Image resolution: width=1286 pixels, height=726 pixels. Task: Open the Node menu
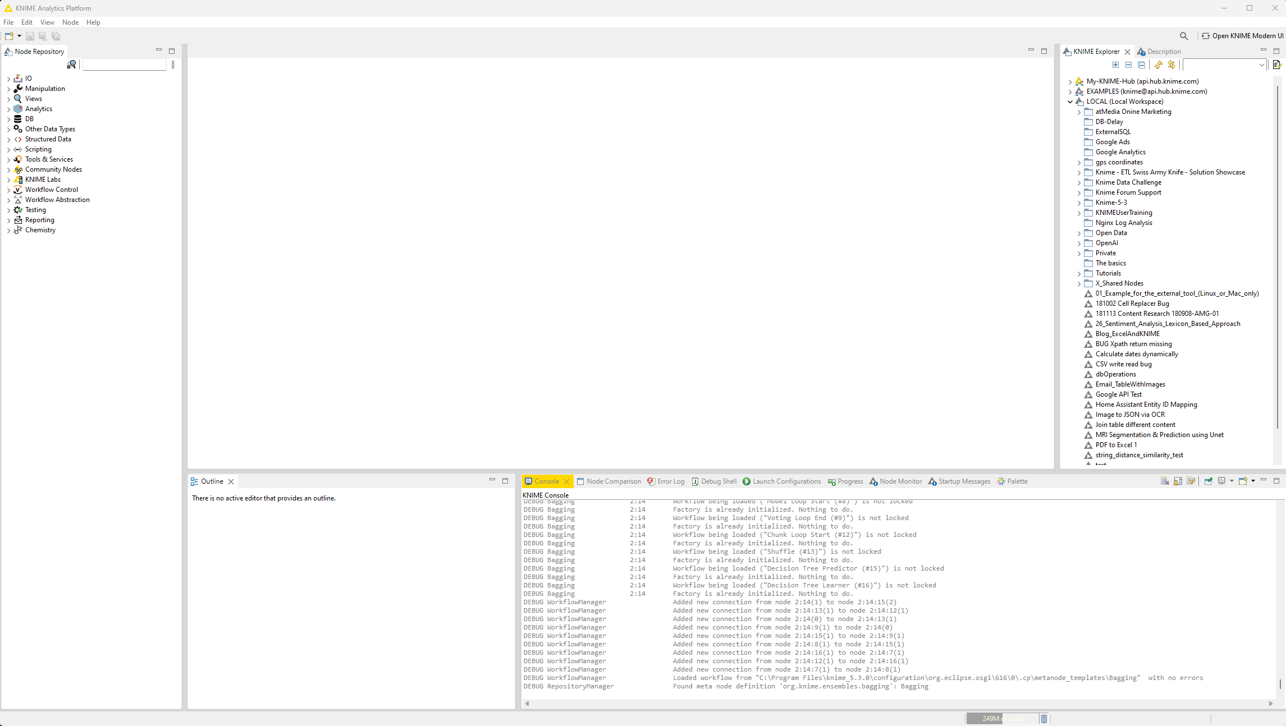[70, 22]
